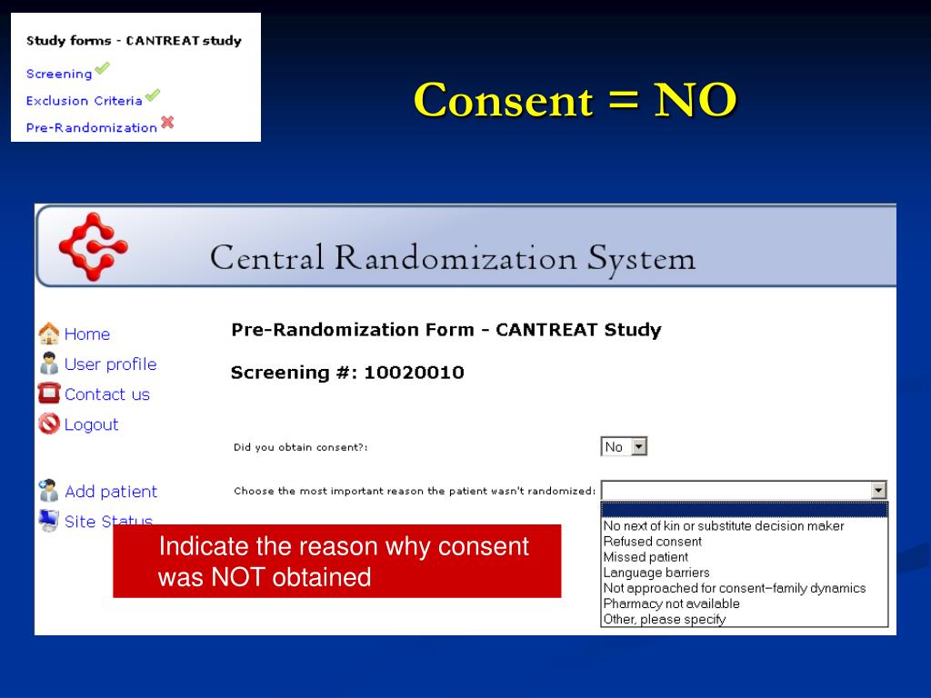The width and height of the screenshot is (931, 698).
Task: Click the Central Randomization System title
Action: click(453, 258)
